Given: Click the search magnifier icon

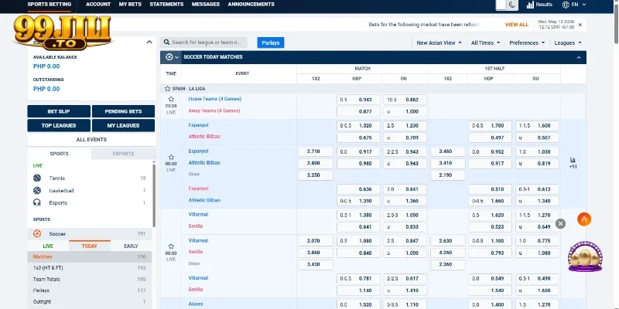Looking at the screenshot, I should point(166,42).
